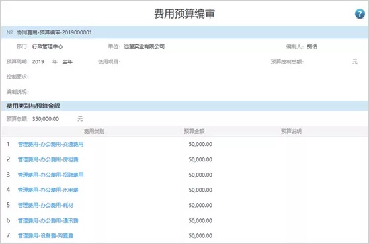Click the 费用类别 column header
The height and width of the screenshot is (244, 369).
coord(94,131)
